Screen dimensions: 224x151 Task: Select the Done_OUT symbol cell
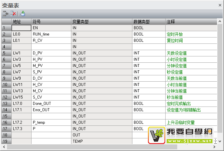pos(51,104)
